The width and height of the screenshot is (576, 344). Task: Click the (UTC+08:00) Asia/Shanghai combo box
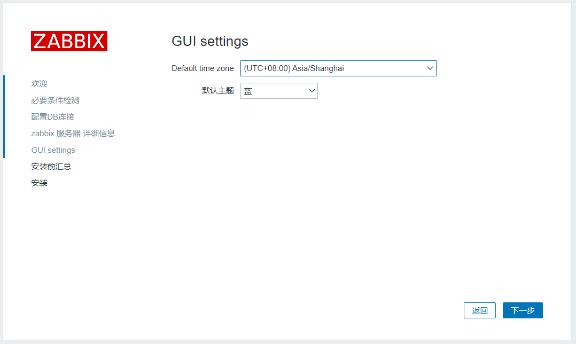(x=338, y=68)
